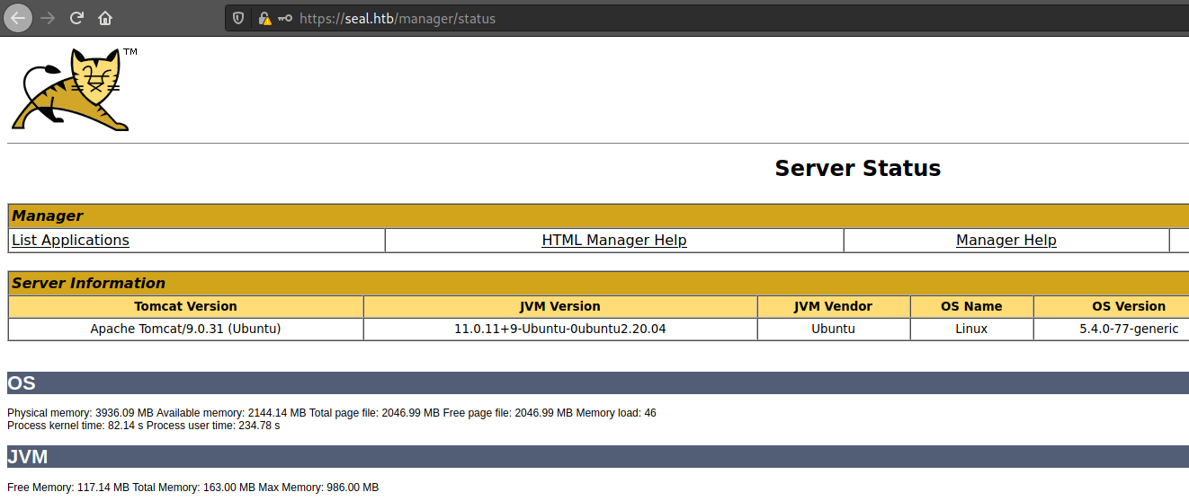Go back using the browser back arrow

coord(18,18)
